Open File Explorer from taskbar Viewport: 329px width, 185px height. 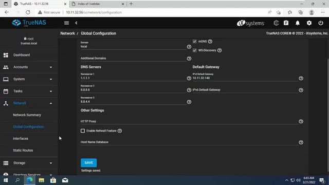[x=41, y=180]
